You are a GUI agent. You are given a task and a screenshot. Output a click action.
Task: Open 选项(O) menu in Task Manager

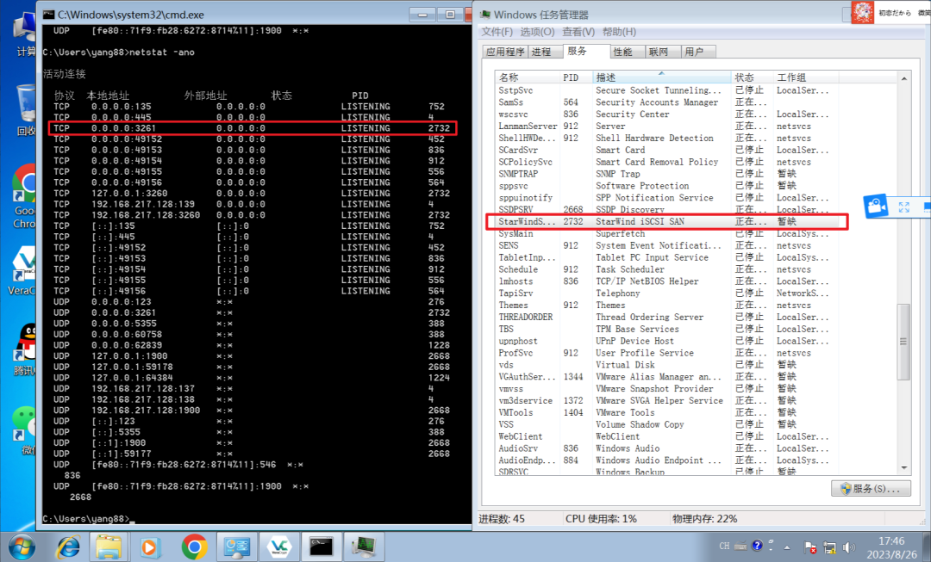point(537,32)
